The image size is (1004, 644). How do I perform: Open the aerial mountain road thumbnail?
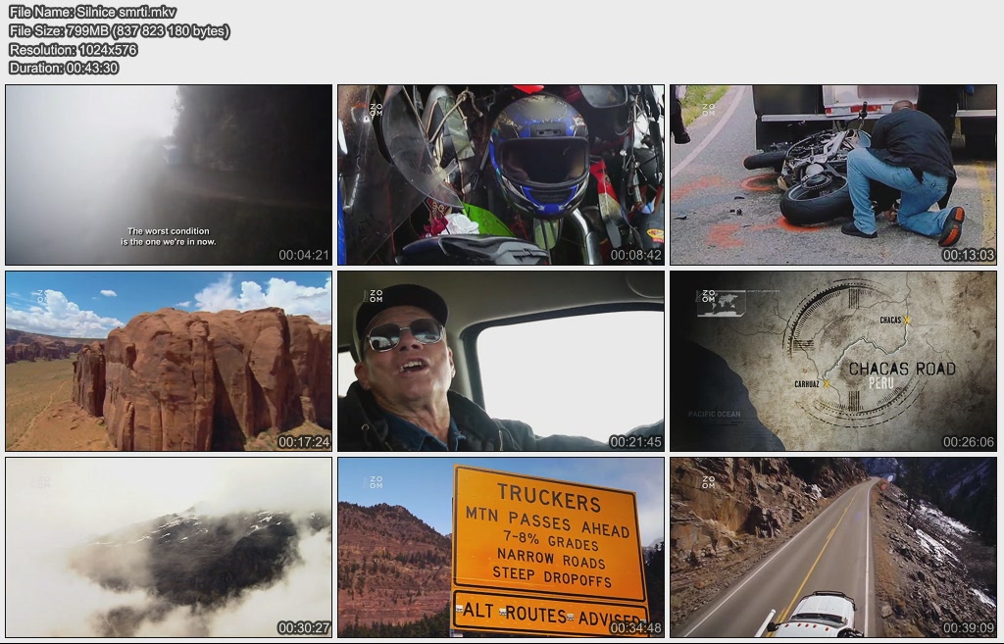coord(832,547)
